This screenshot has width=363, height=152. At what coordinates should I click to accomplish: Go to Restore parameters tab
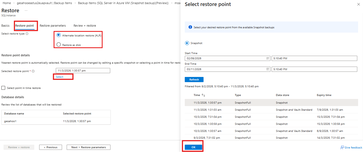[53, 26]
